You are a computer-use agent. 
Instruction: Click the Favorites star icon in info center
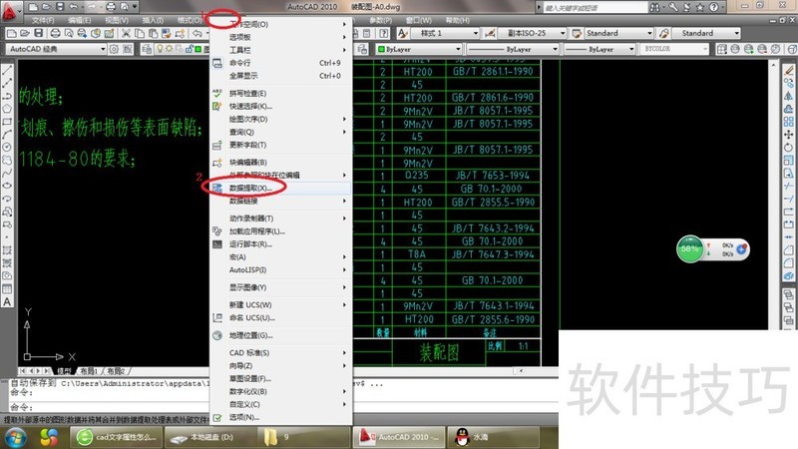coord(700,7)
